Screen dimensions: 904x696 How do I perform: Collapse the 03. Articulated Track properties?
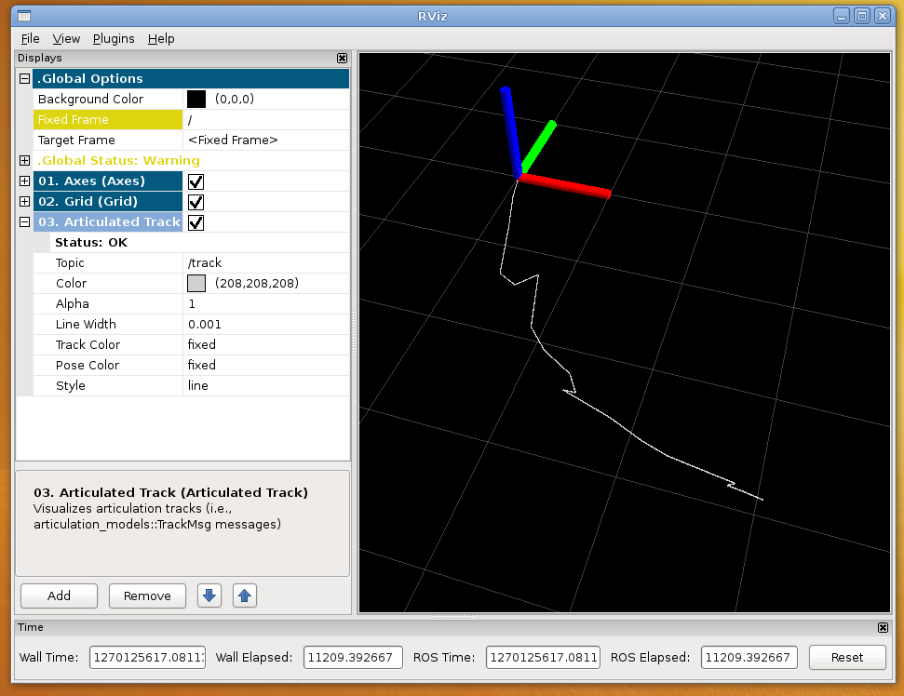(x=25, y=222)
